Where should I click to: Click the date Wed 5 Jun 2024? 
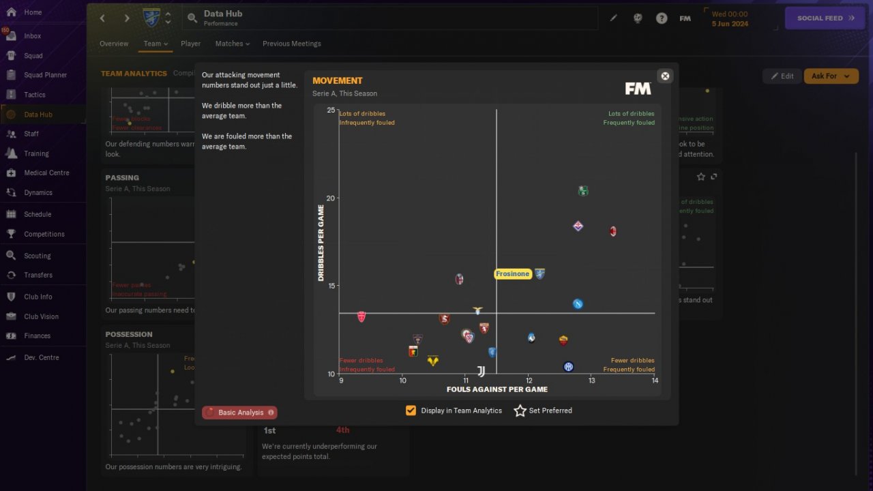730,18
